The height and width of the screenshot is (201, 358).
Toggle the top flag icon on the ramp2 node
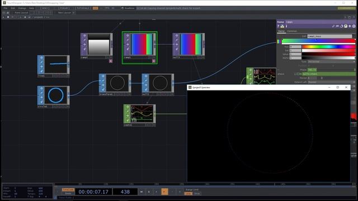click(x=84, y=36)
